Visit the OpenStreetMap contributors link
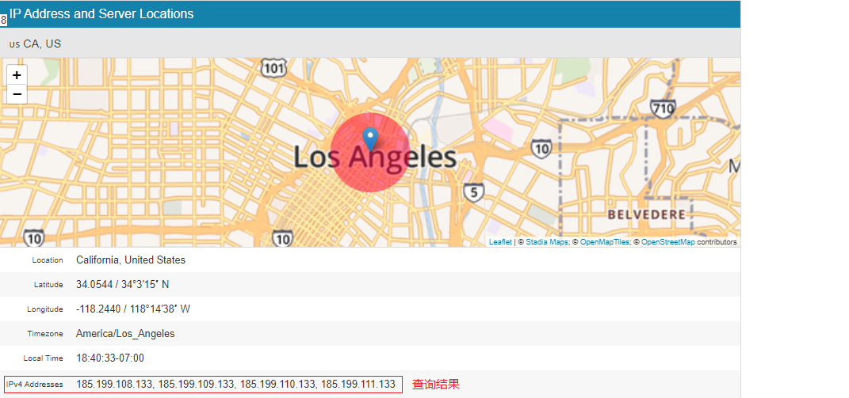This screenshot has width=849, height=398. tap(667, 242)
